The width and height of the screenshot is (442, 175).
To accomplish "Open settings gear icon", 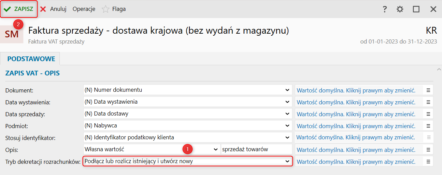I will click(400, 9).
